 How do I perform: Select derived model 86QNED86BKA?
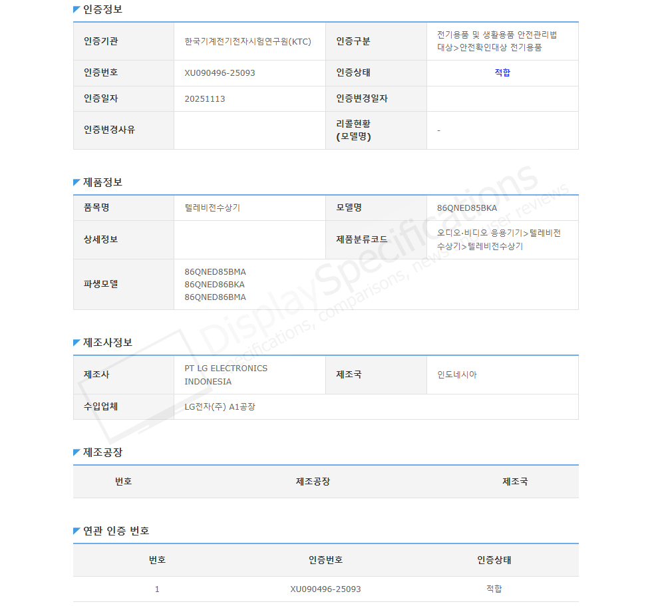(214, 284)
